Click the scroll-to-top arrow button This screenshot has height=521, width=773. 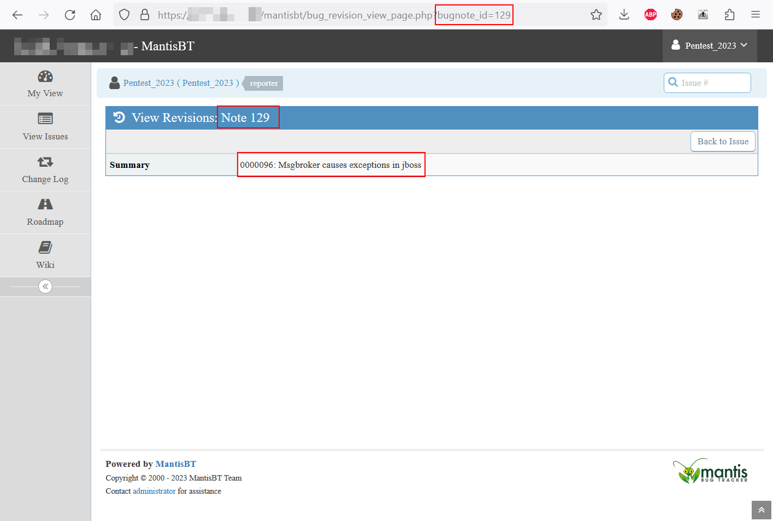tap(761, 510)
